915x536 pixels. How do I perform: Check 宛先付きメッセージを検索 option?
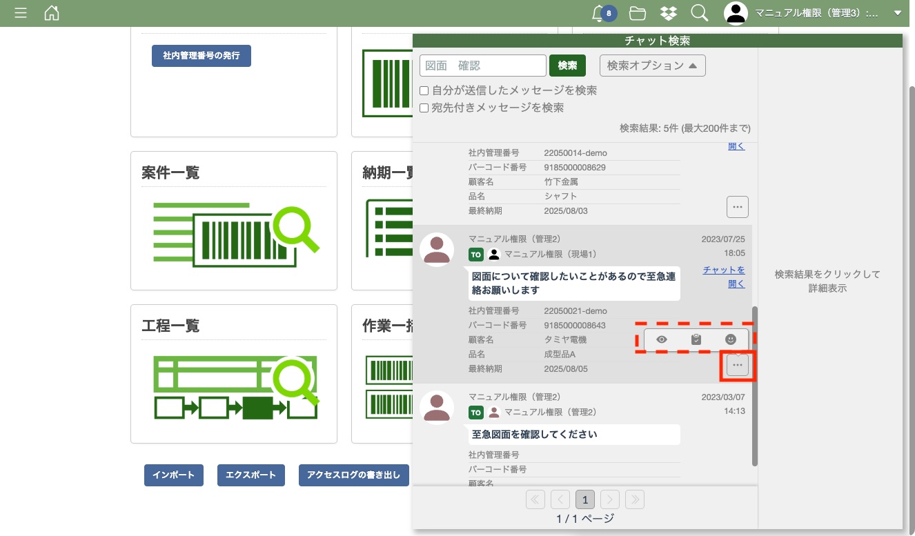click(x=424, y=108)
